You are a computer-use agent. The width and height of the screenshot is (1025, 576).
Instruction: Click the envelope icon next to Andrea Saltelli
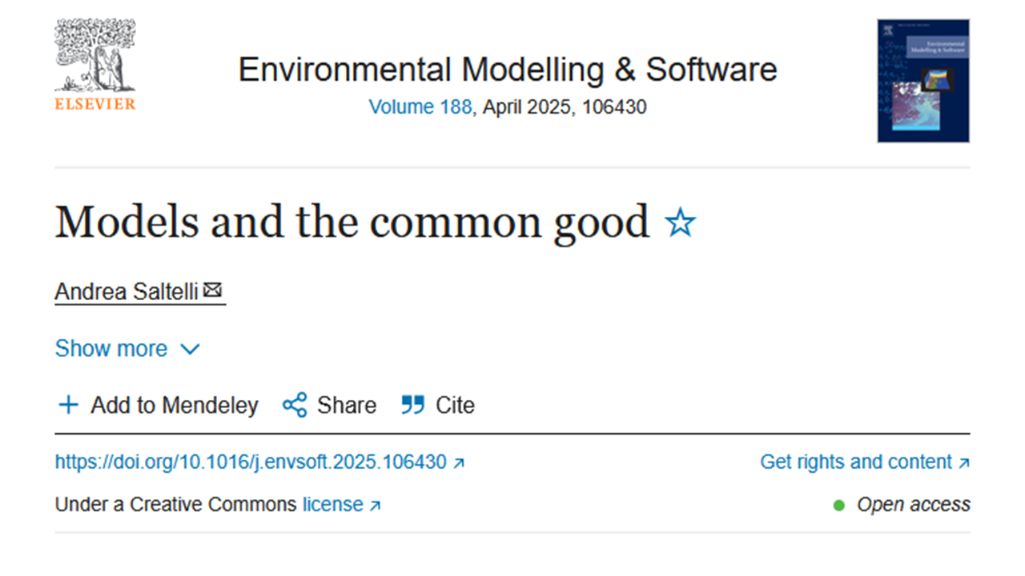[212, 290]
